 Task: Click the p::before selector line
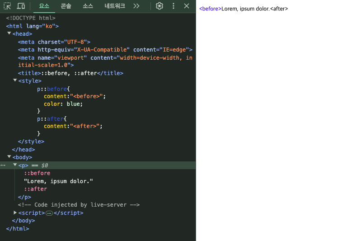coord(54,89)
